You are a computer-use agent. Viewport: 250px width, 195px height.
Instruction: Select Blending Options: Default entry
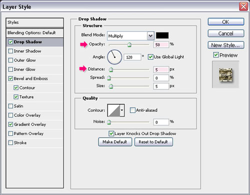(35, 33)
